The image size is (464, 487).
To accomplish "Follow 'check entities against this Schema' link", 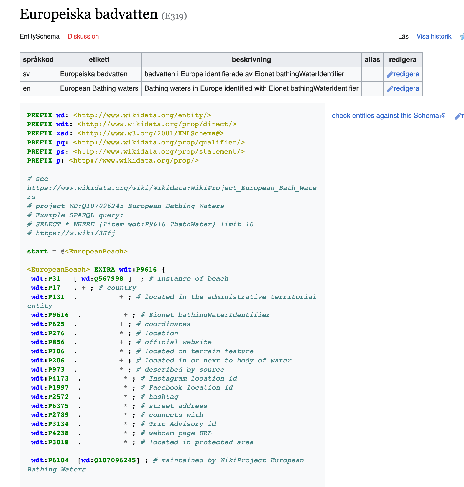I will pyautogui.click(x=385, y=116).
